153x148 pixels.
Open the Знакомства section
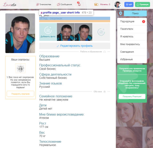click(44, 4)
